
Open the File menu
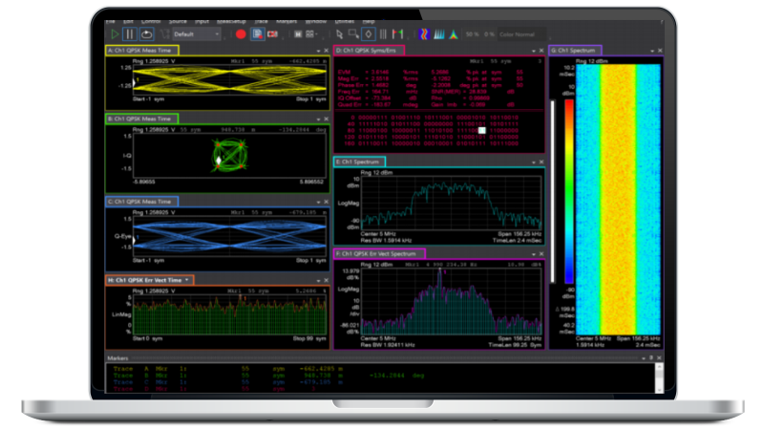click(112, 20)
